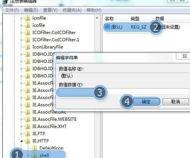Select the IE.FTP tree item
190x158 pixels.
[x=39, y=134]
